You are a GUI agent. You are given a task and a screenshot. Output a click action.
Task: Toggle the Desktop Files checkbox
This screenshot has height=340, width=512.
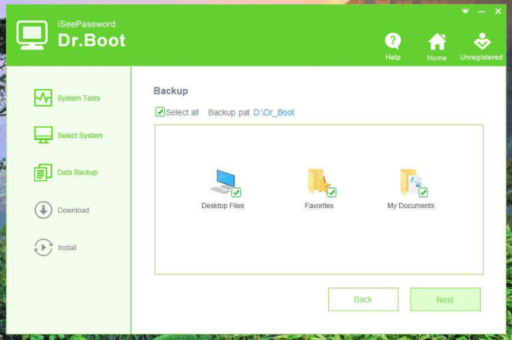(x=236, y=192)
